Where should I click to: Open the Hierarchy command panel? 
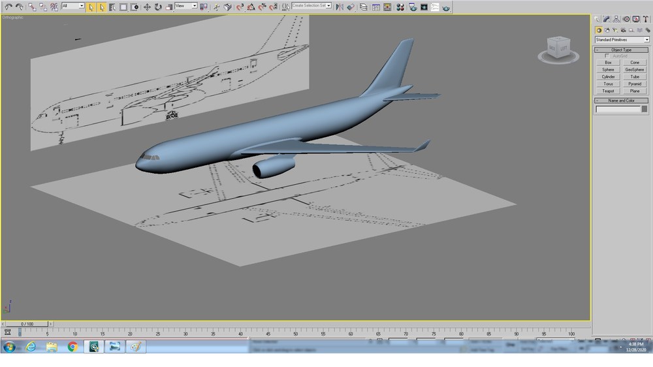coord(616,19)
